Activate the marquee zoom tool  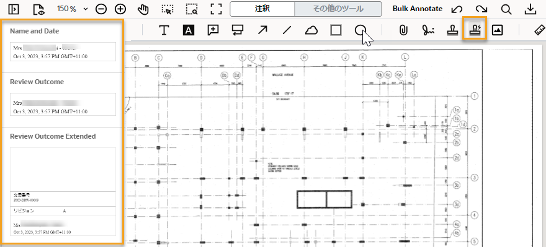coord(192,9)
